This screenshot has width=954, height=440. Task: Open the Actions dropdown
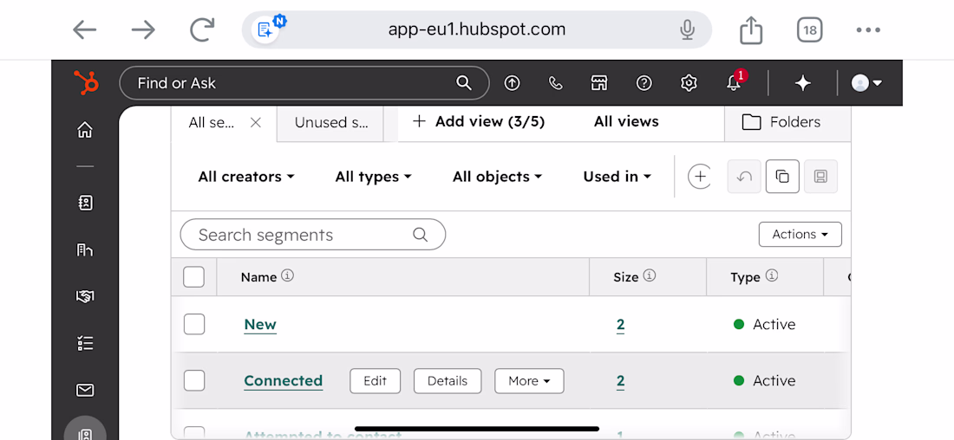point(800,235)
